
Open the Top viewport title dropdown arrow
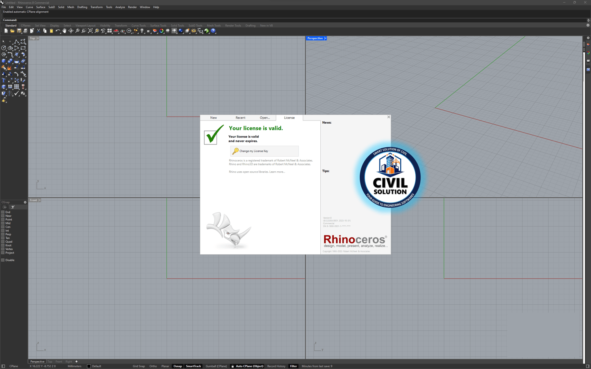(x=38, y=38)
